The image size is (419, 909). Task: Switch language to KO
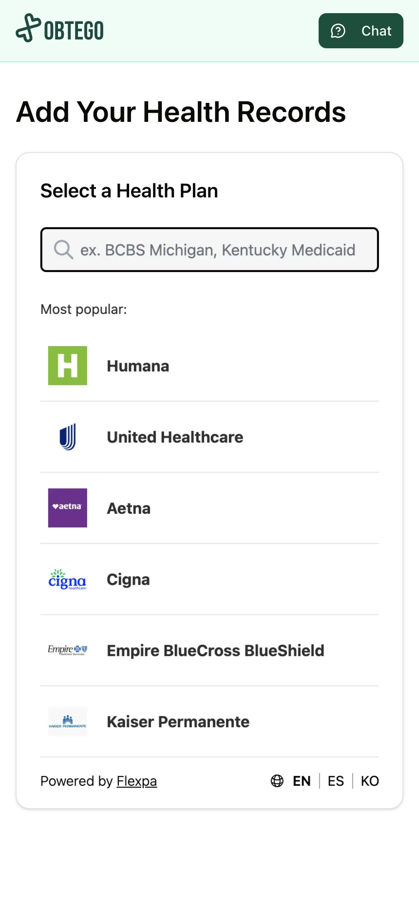[370, 781]
